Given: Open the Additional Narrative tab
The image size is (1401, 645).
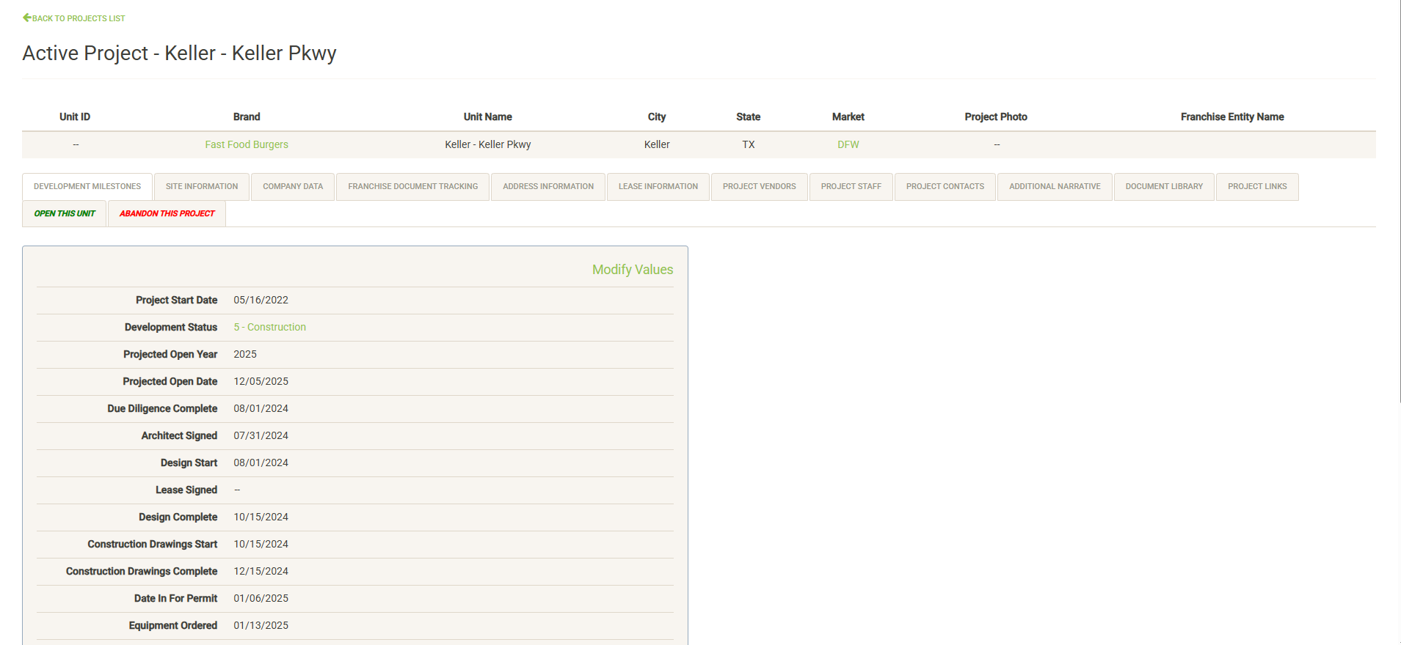Looking at the screenshot, I should (1055, 187).
